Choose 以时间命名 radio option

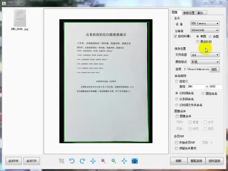click(x=176, y=93)
